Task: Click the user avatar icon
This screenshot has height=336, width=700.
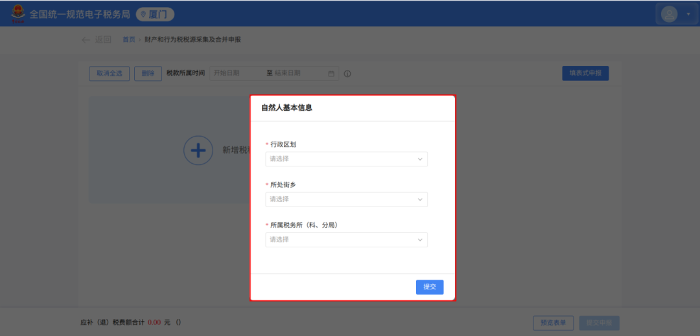Action: [669, 14]
